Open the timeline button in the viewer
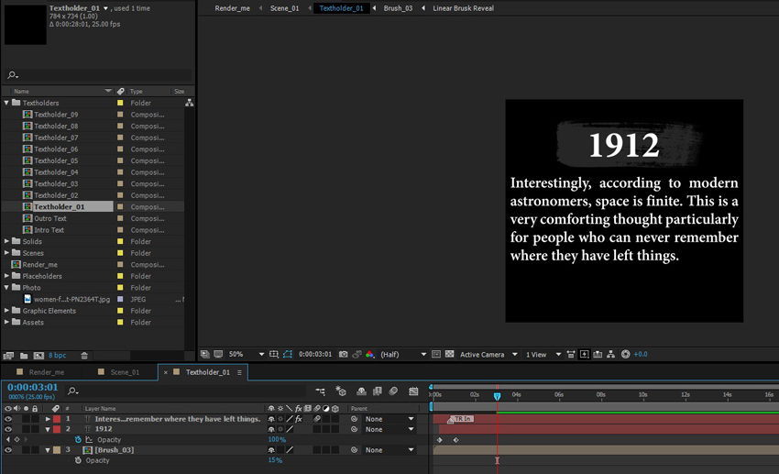 598,354
